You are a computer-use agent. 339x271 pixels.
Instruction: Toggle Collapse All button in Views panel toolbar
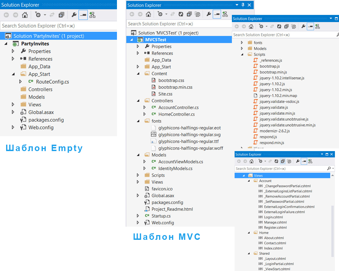coord(283,161)
